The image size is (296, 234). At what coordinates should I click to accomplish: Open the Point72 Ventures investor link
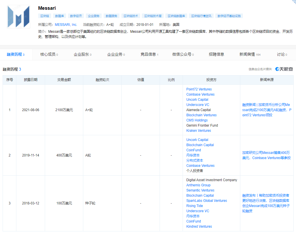pos(199,89)
